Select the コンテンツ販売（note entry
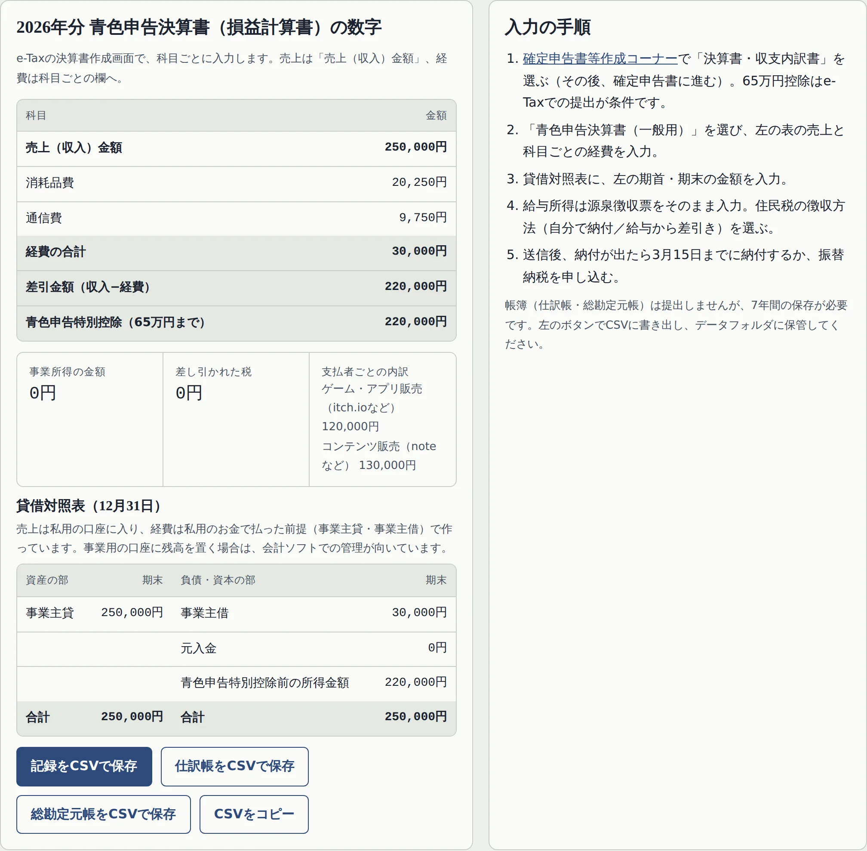 point(379,456)
